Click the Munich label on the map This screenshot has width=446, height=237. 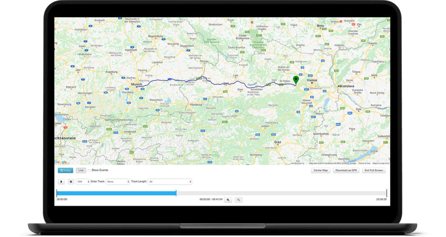[136, 85]
